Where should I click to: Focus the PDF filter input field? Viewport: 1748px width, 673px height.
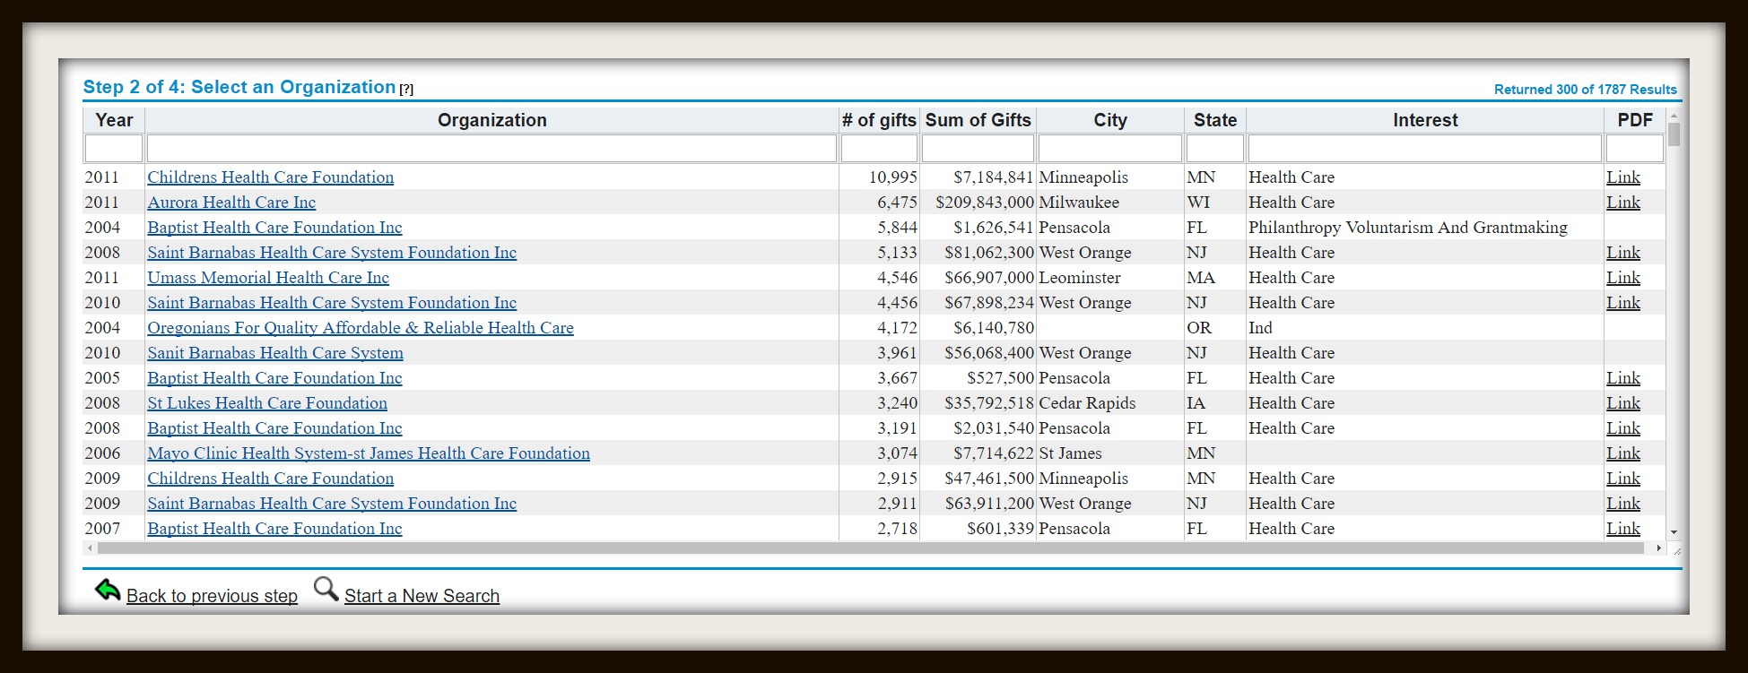1635,148
